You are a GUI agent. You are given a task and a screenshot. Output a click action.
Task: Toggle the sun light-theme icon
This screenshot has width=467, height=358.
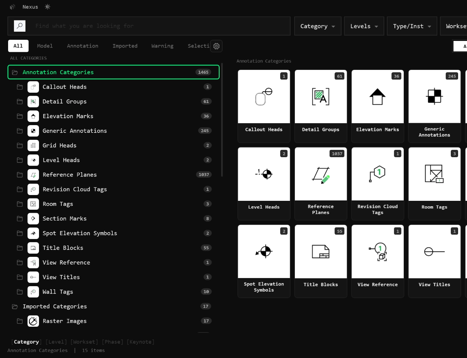(47, 7)
